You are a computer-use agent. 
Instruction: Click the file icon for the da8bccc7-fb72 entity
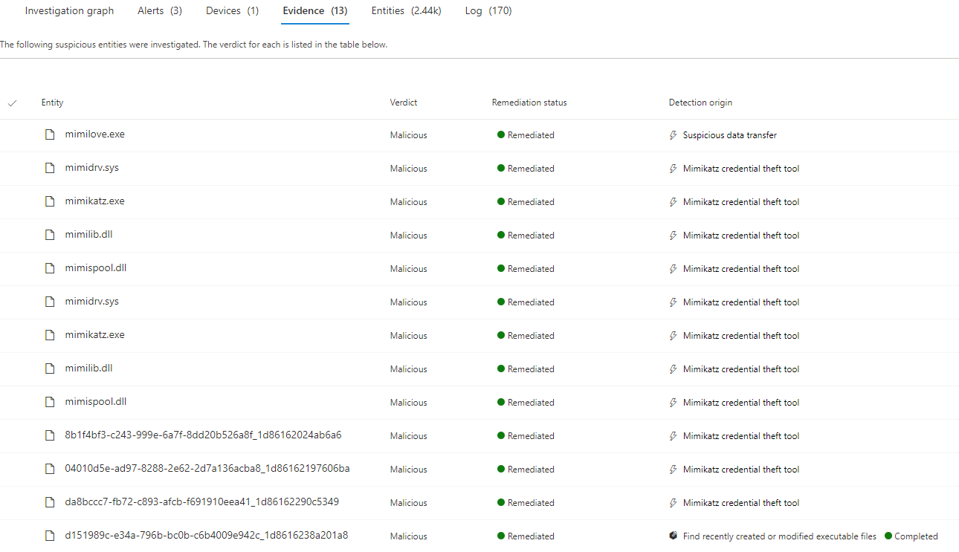coord(50,502)
